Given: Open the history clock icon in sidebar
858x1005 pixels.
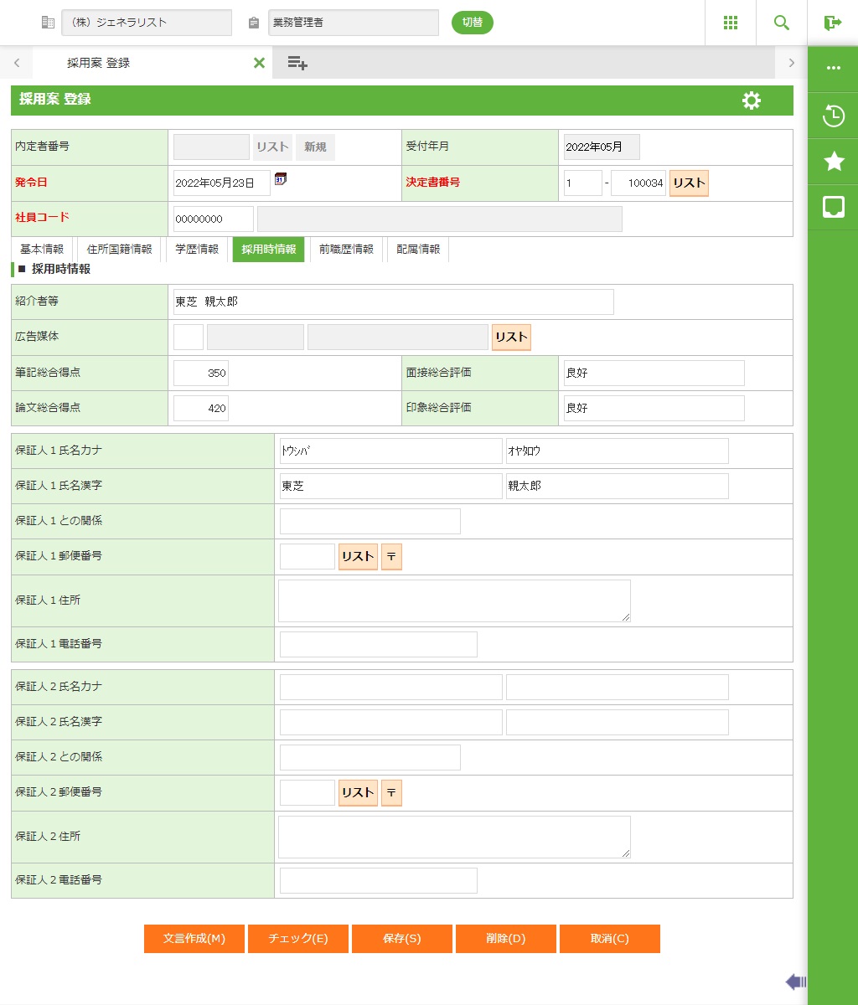Looking at the screenshot, I should pyautogui.click(x=834, y=116).
